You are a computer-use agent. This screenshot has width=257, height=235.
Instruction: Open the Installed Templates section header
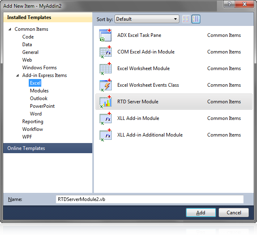tap(48, 17)
